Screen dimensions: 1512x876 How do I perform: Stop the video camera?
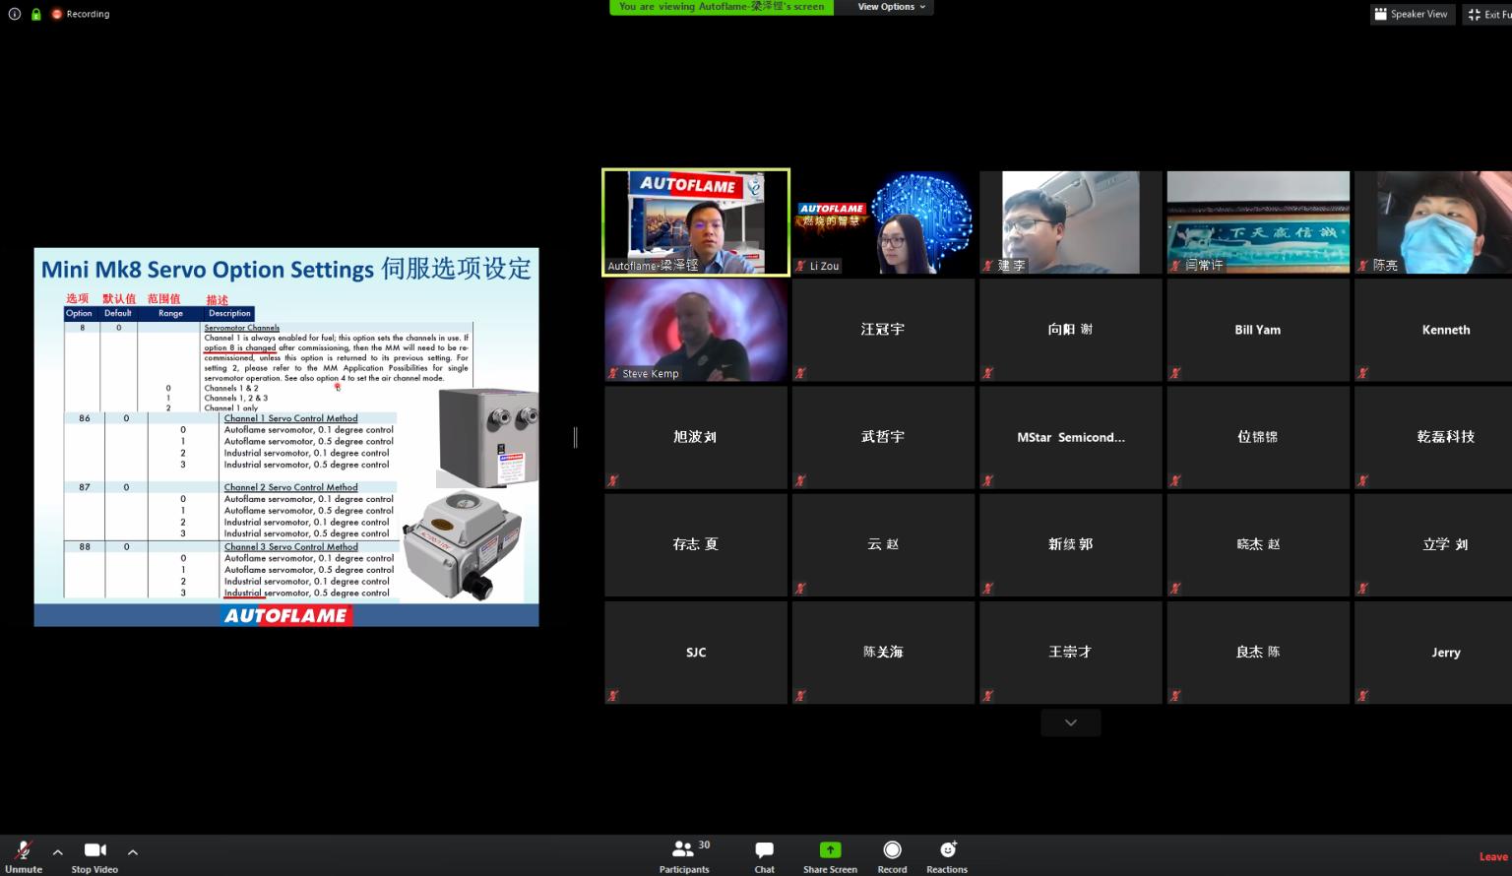94,854
